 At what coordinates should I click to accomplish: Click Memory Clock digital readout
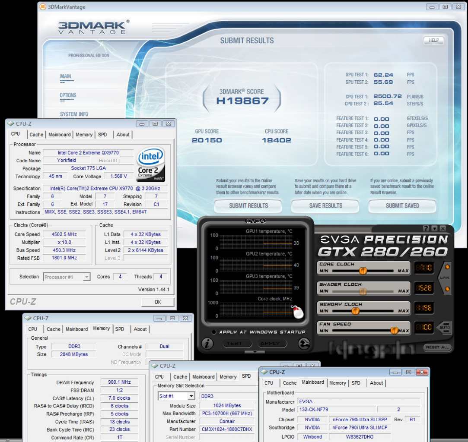click(x=423, y=308)
